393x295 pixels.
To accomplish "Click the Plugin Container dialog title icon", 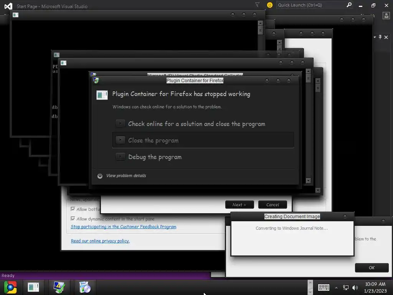I will coord(96,80).
